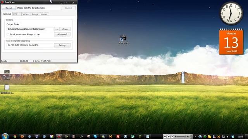
Task: Browse output folder with the ... button
Action: coord(57,29)
